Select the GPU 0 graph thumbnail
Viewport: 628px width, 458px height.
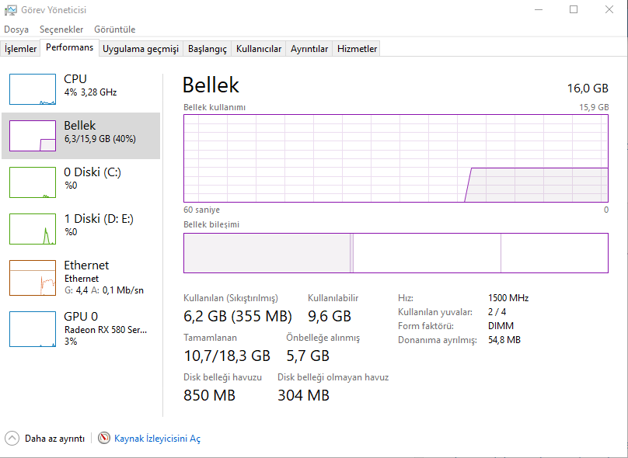(x=33, y=328)
